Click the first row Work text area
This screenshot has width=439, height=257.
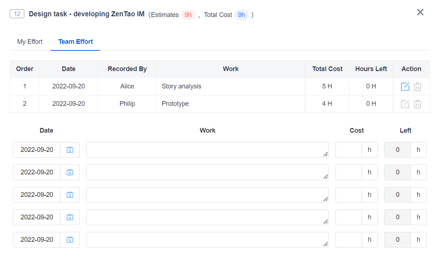207,150
